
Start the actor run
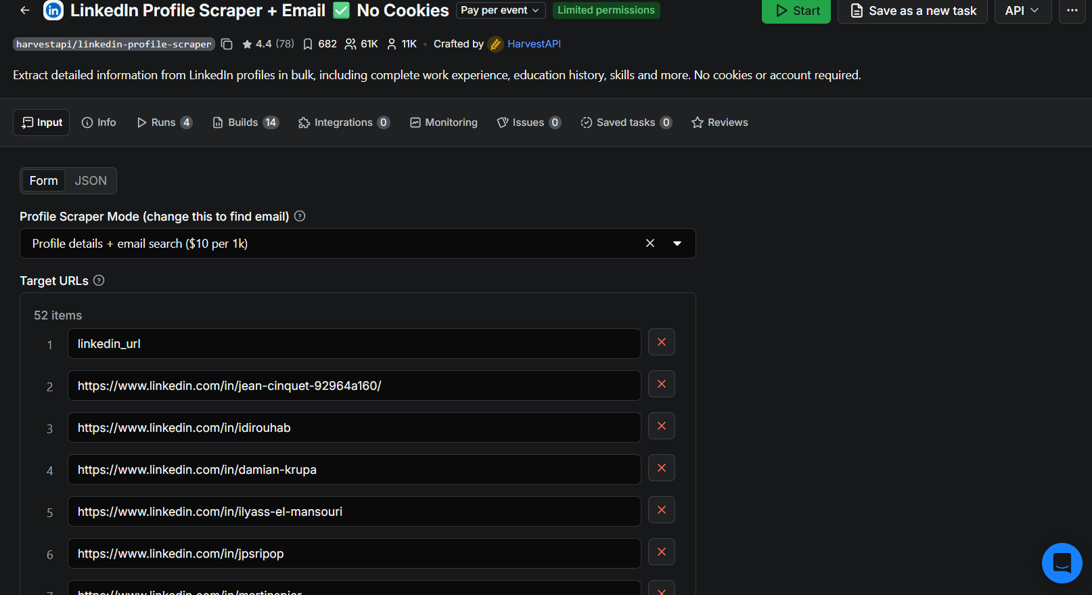click(796, 11)
